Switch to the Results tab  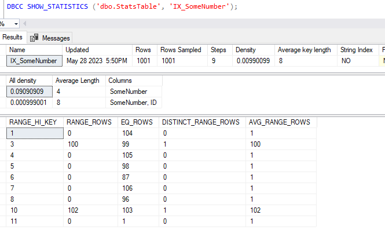tap(12, 37)
